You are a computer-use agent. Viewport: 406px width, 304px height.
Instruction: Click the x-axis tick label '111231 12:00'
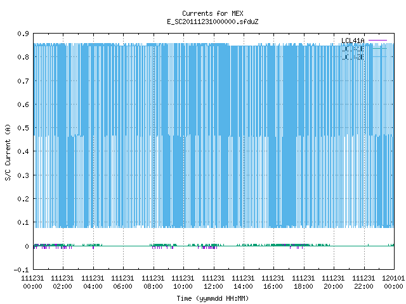tap(213, 282)
